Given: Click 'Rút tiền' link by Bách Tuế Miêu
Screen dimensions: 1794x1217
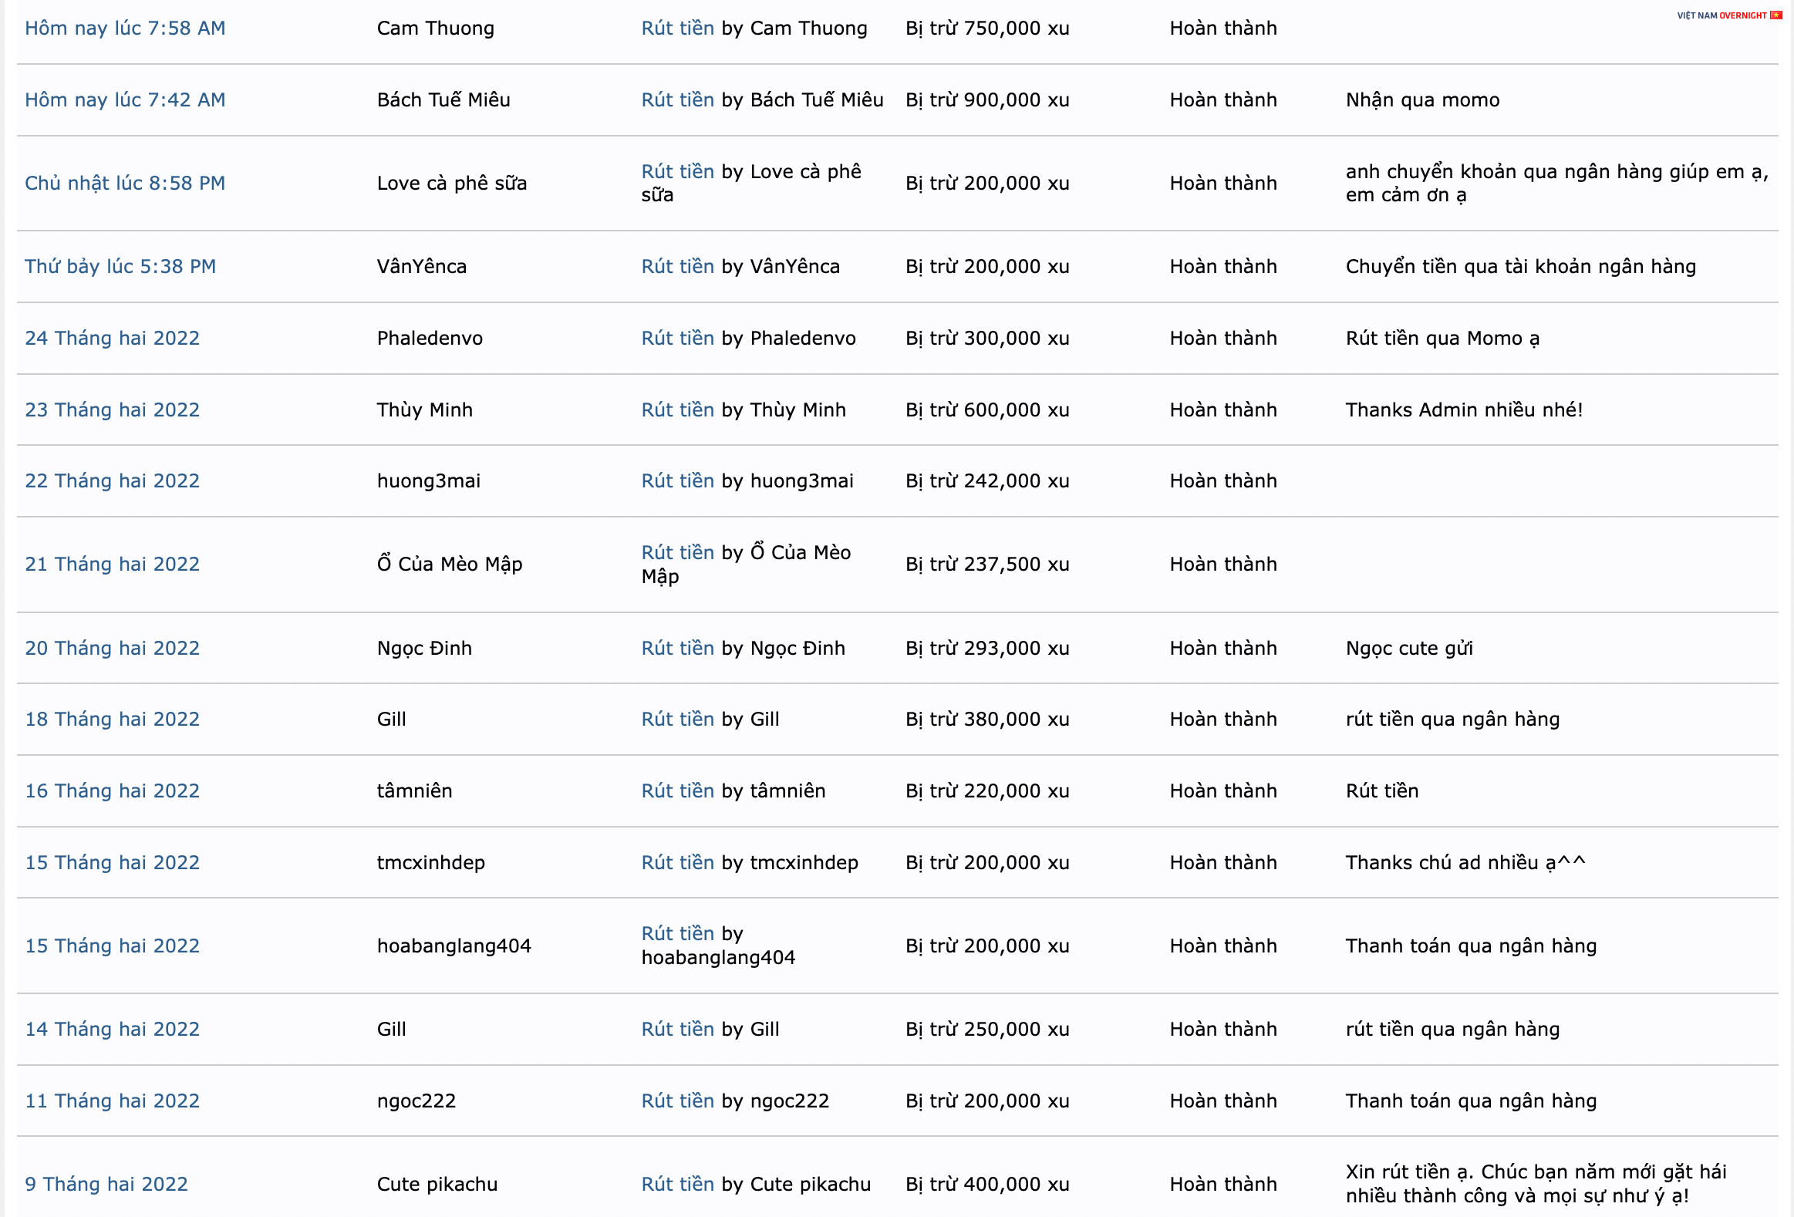Looking at the screenshot, I should click(x=677, y=100).
